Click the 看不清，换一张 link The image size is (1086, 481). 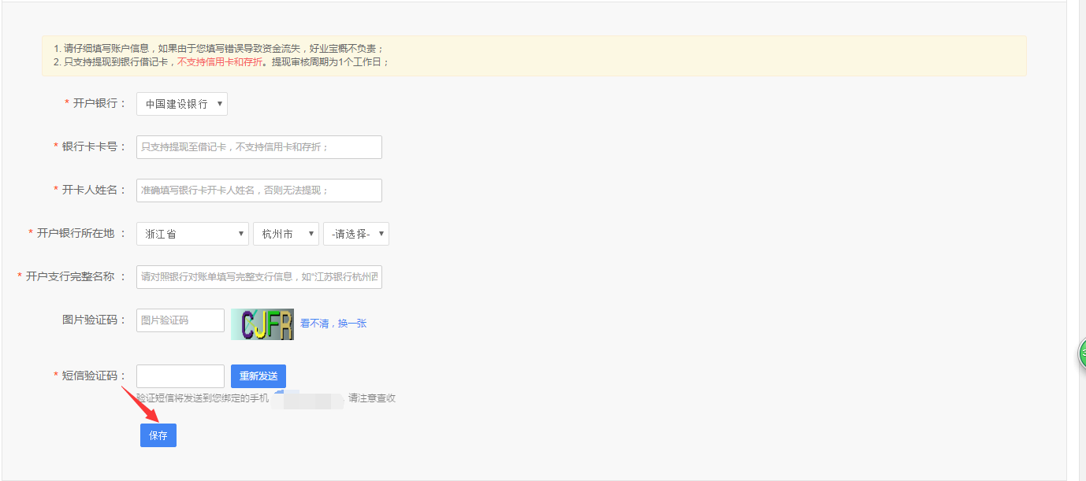[333, 324]
